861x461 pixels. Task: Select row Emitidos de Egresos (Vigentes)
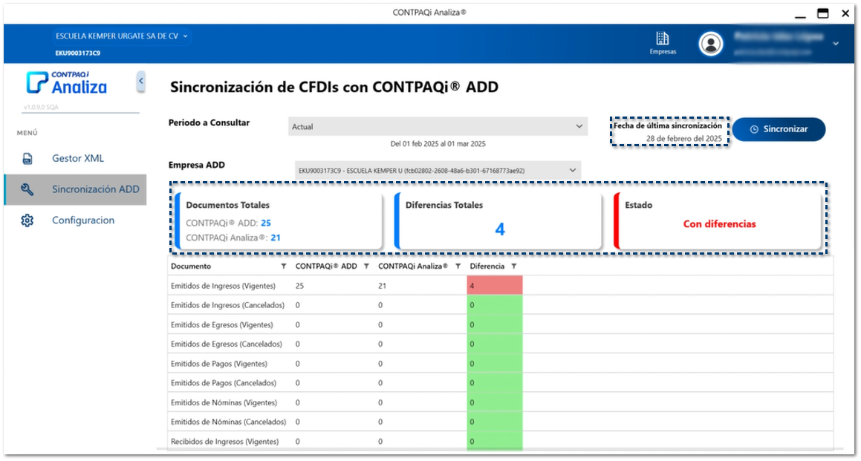pyautogui.click(x=500, y=324)
